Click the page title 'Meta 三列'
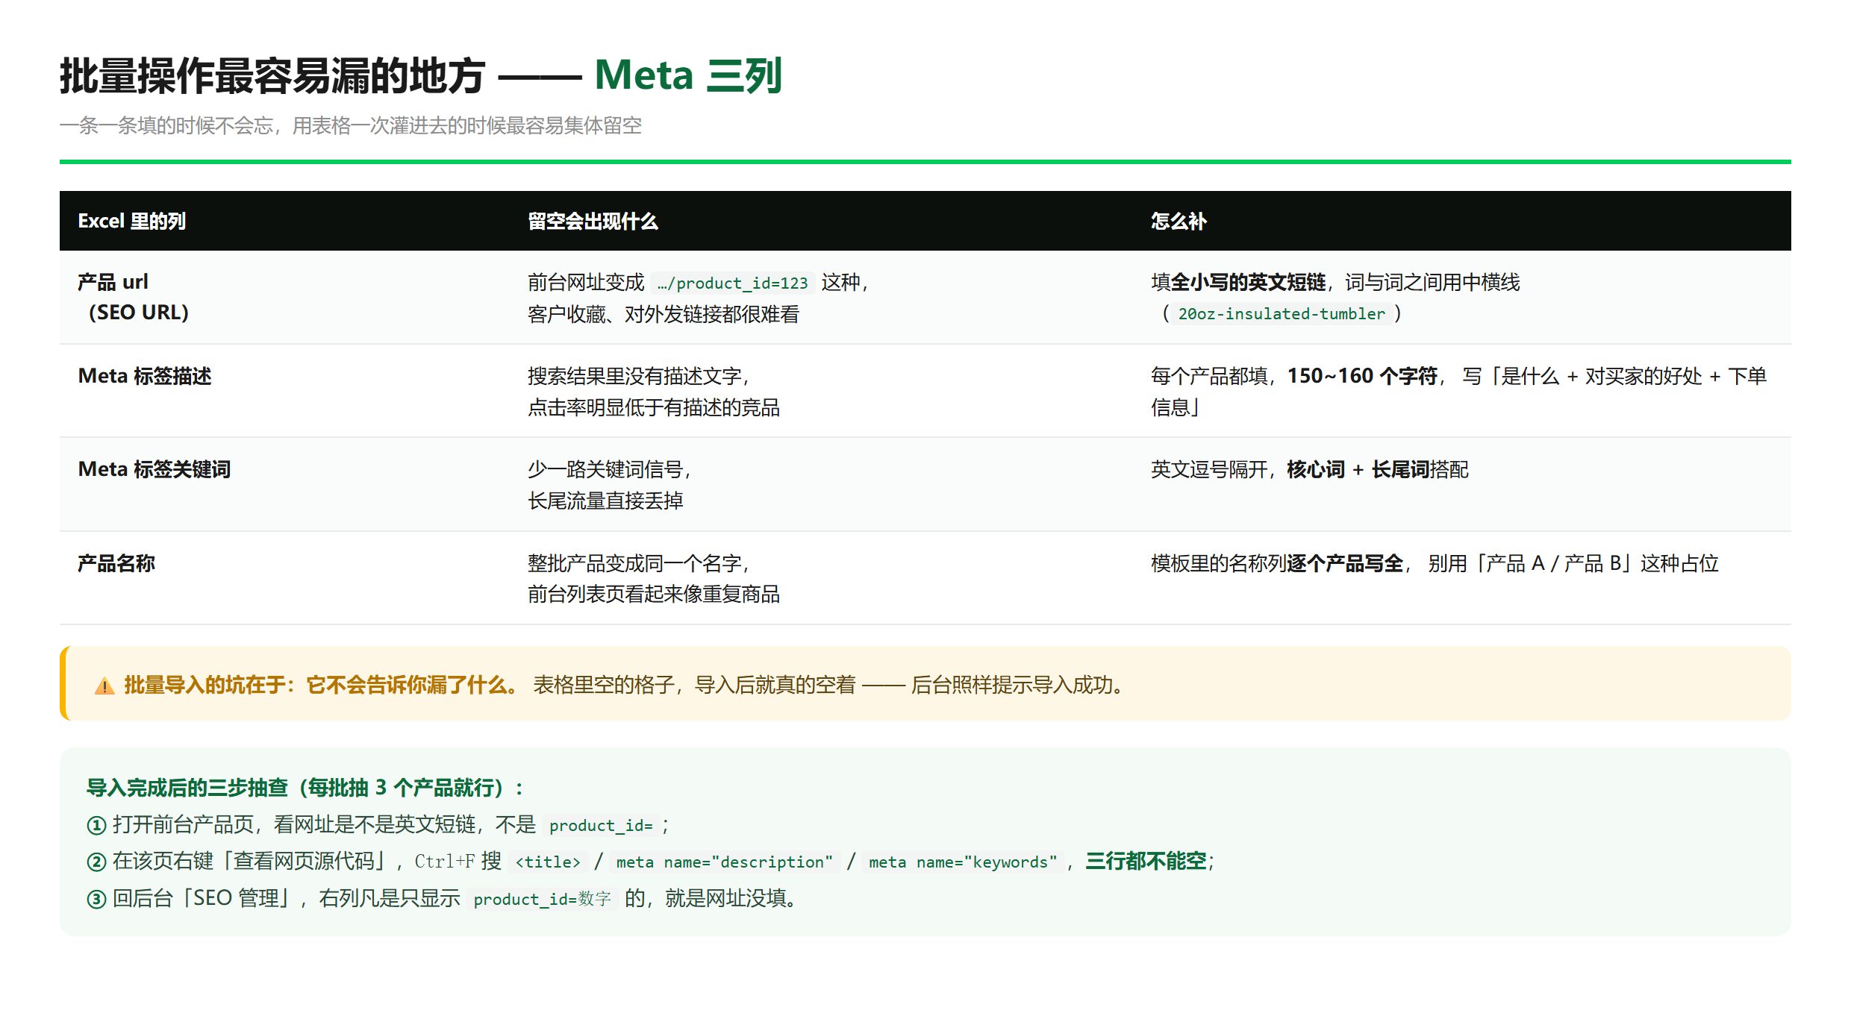The image size is (1851, 1016). click(x=688, y=75)
